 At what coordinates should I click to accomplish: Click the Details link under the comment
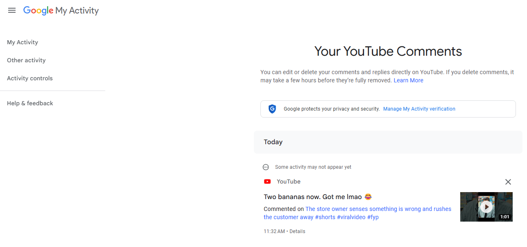coord(297,231)
